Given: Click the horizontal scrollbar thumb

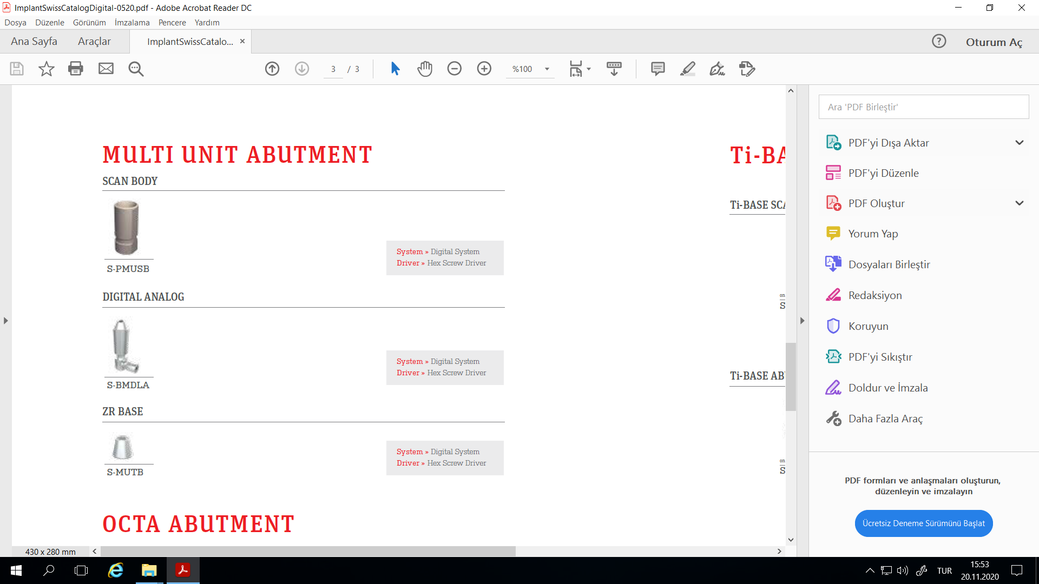Looking at the screenshot, I should coord(308,552).
